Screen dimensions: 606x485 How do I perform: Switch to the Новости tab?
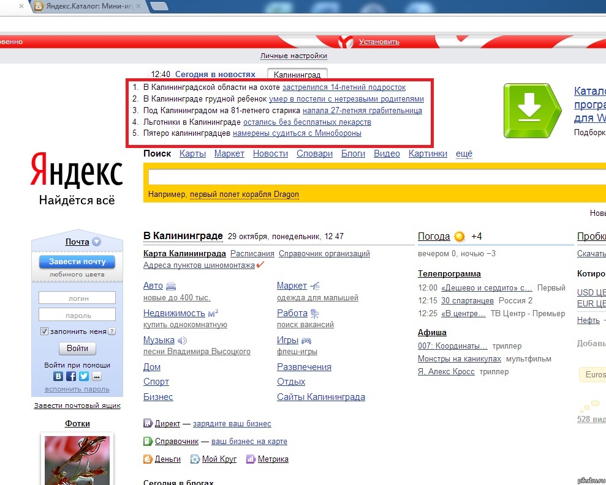[x=270, y=154]
